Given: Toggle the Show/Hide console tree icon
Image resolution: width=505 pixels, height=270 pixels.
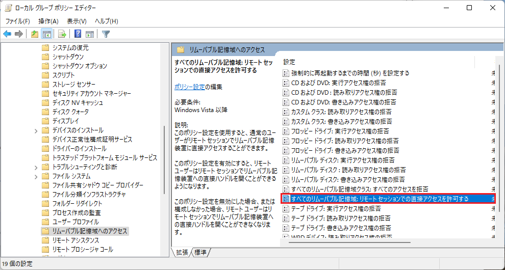Looking at the screenshot, I should [x=46, y=34].
